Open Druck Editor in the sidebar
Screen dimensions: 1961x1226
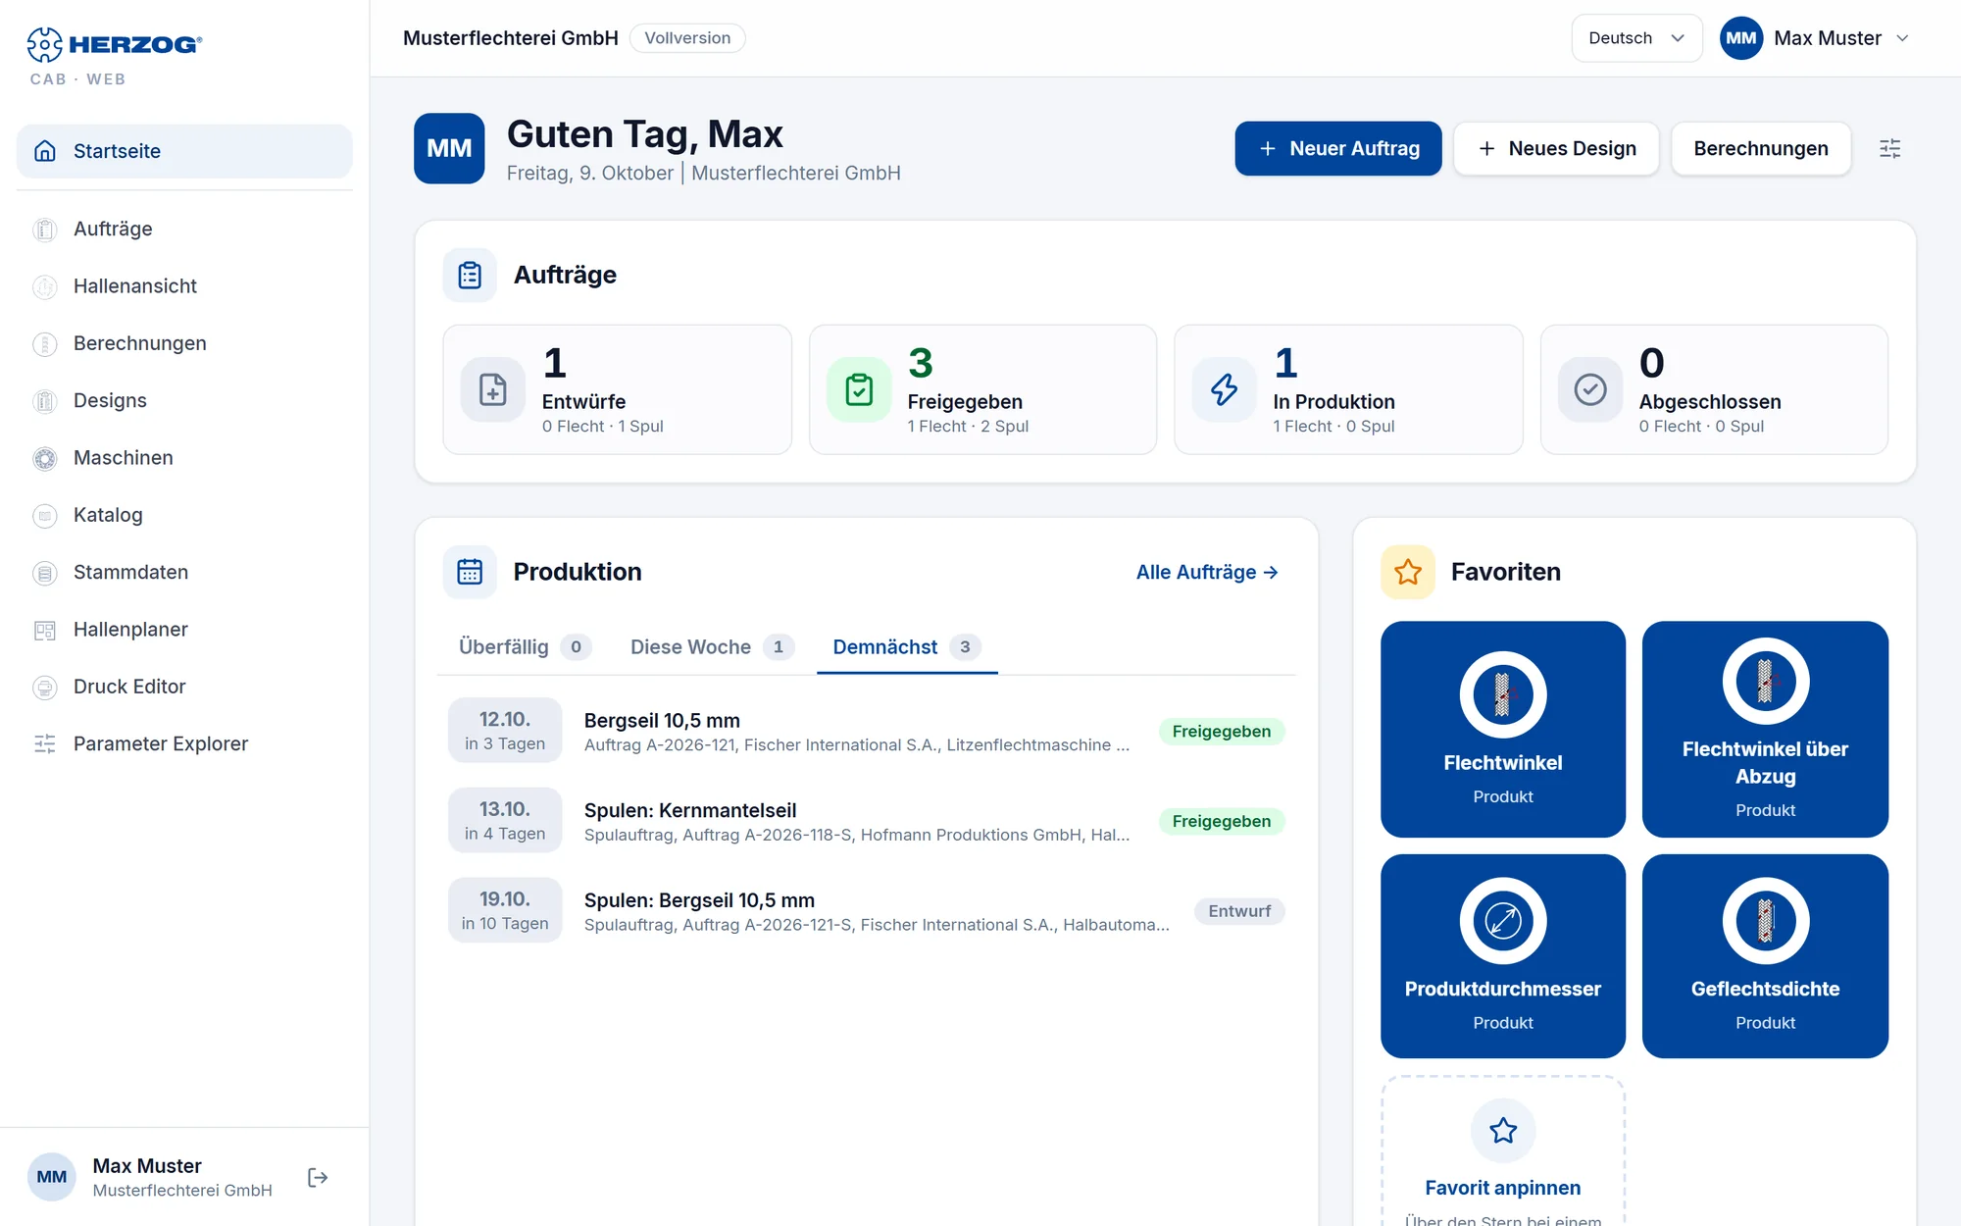(x=184, y=687)
